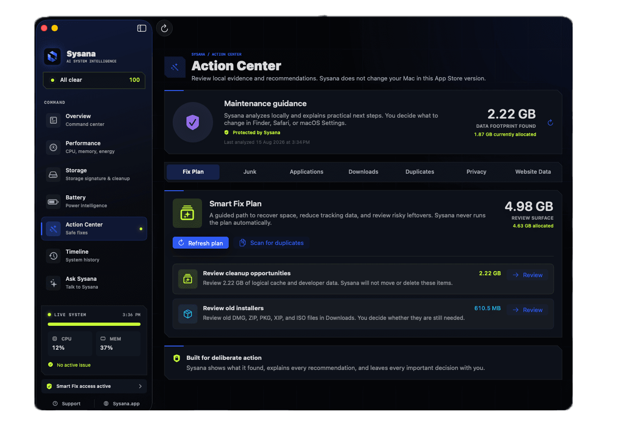
Task: Click the Last analyzed timestamp text
Action: click(x=267, y=142)
